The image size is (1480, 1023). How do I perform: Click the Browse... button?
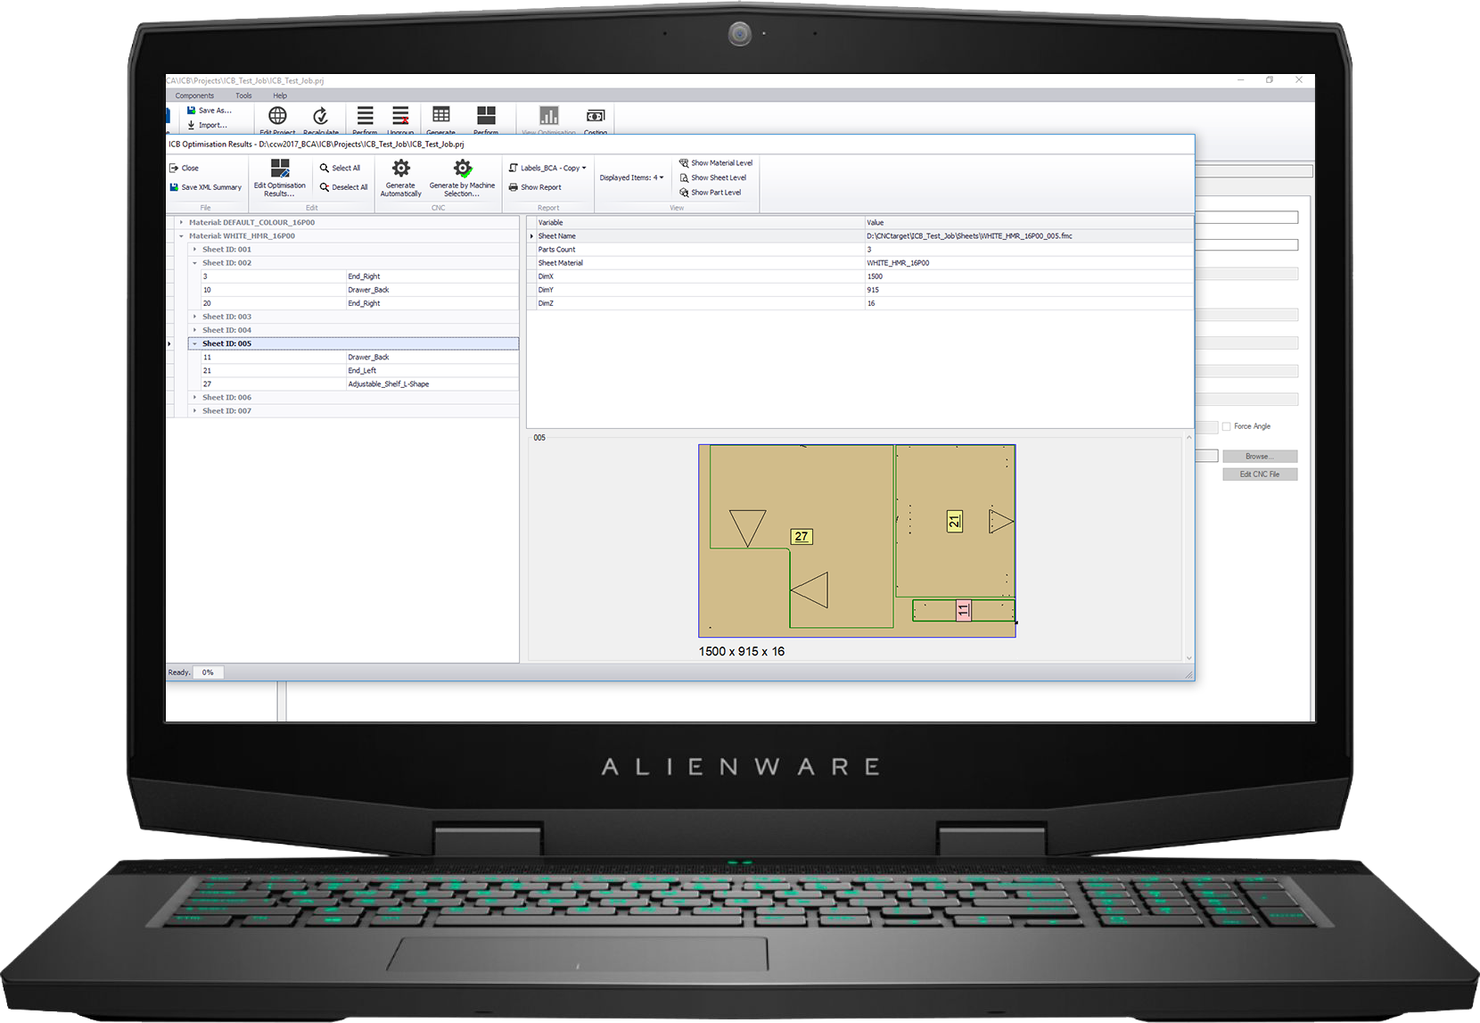pos(1260,457)
